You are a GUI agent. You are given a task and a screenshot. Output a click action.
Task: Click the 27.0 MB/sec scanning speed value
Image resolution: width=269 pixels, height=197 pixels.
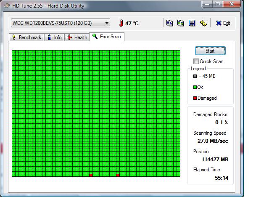point(213,141)
